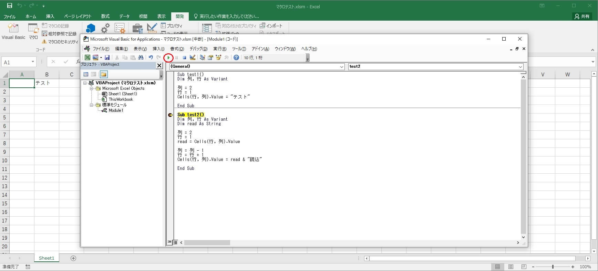Toggle 相対参照で記録 in the ribbon
598x271 pixels.
(x=59, y=34)
